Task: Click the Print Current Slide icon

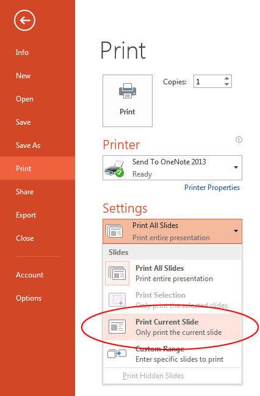Action: click(117, 326)
